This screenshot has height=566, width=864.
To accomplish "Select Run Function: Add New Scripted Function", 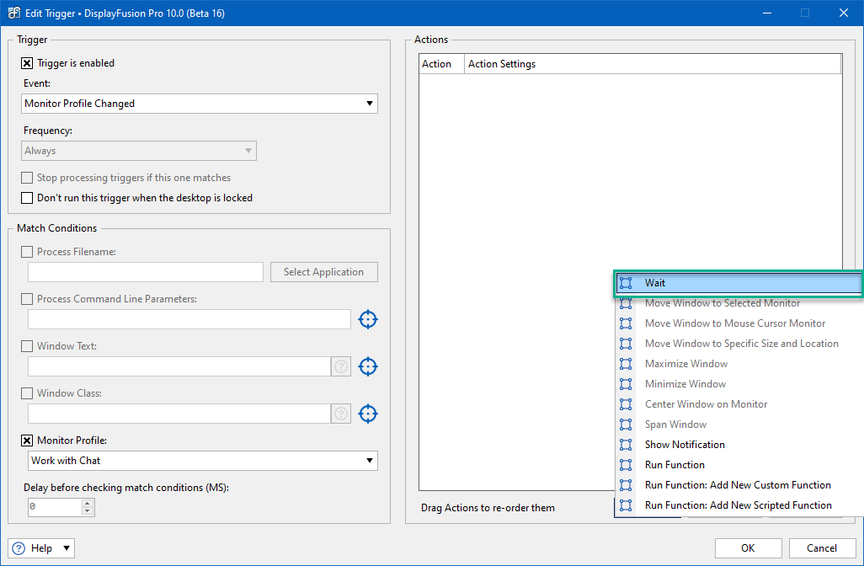I will (x=739, y=505).
